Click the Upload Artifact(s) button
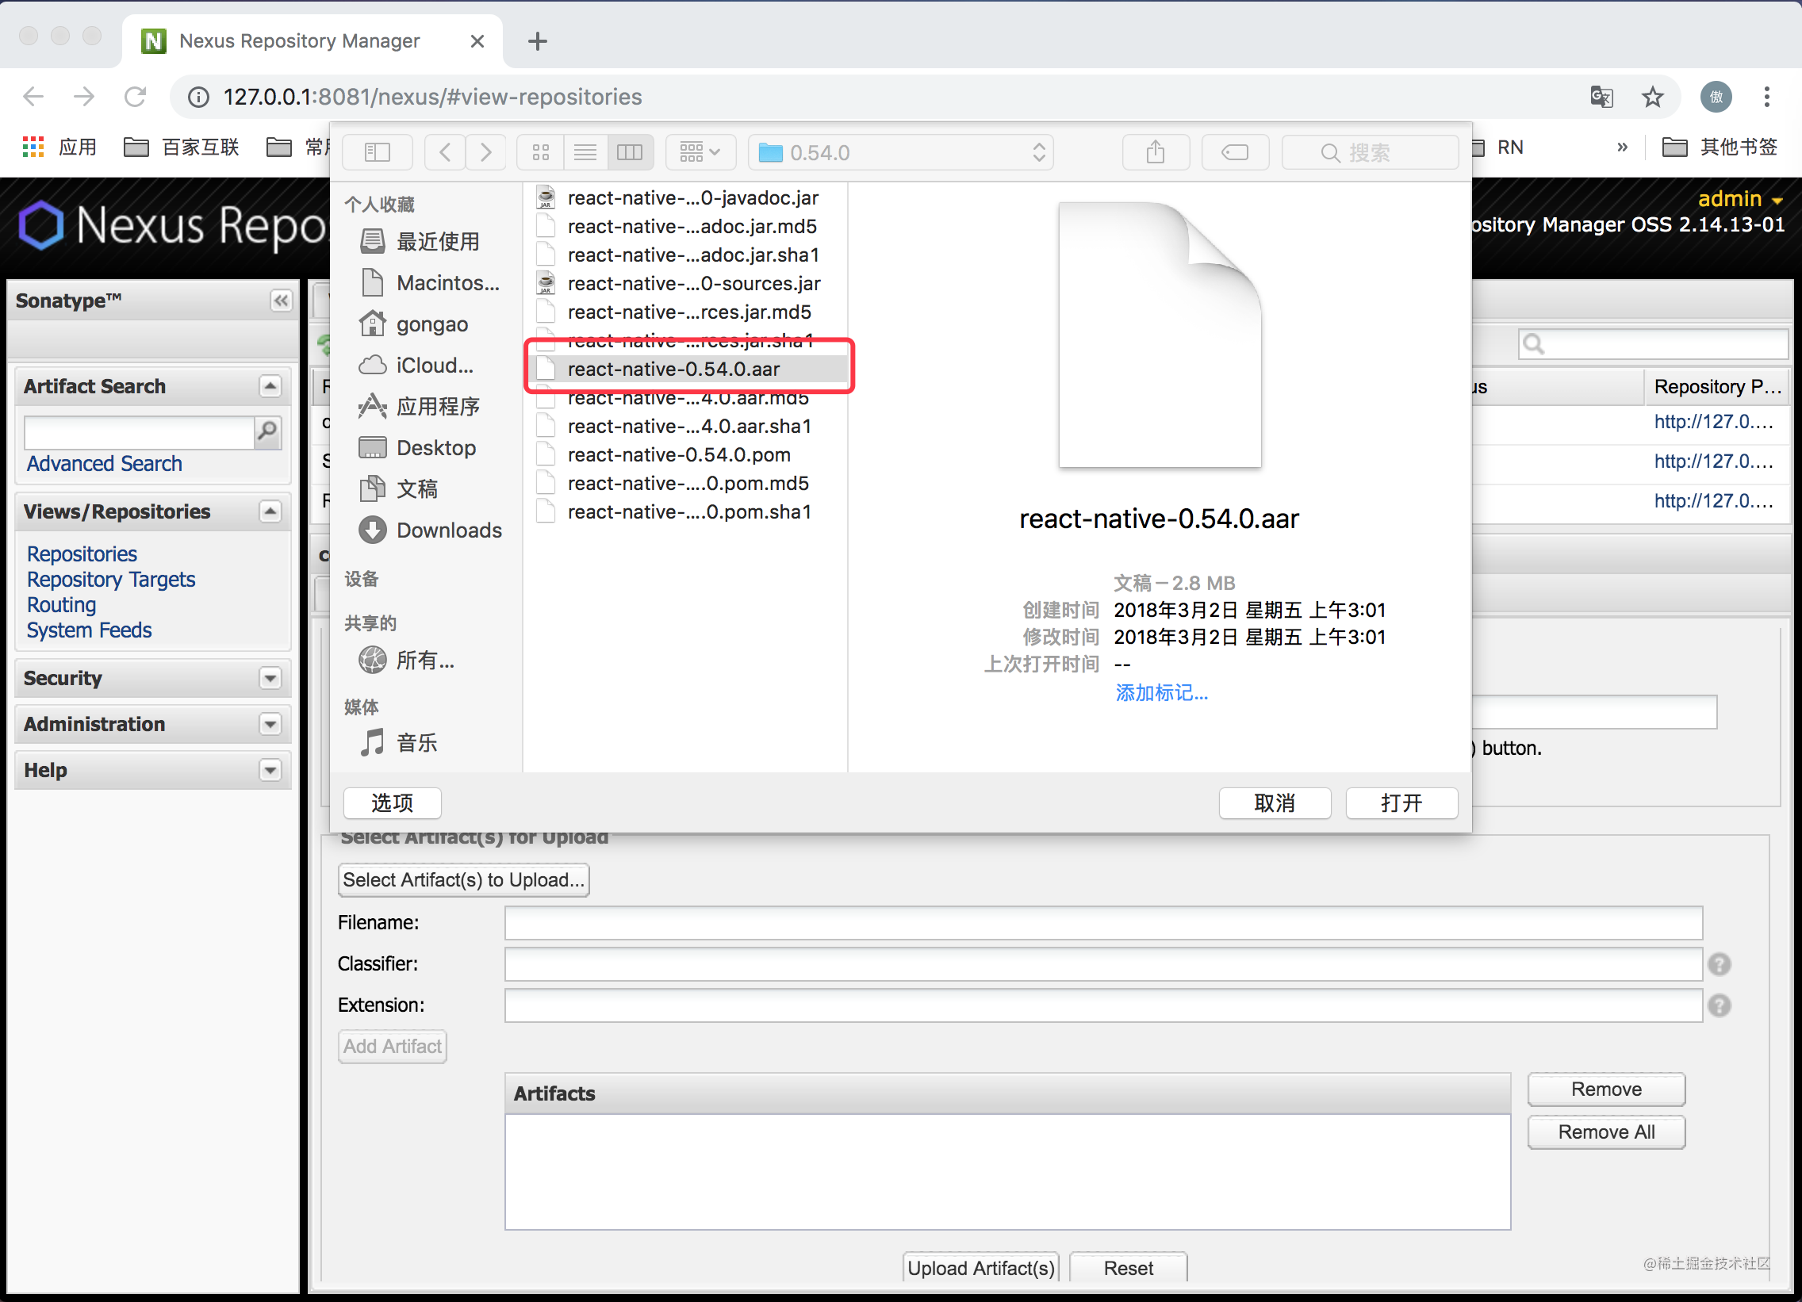The width and height of the screenshot is (1802, 1302). point(980,1268)
